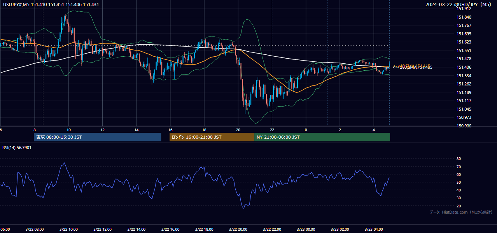Click the bottom time label 3/22 12:00
This screenshot has width=497, height=233.
tap(103, 229)
